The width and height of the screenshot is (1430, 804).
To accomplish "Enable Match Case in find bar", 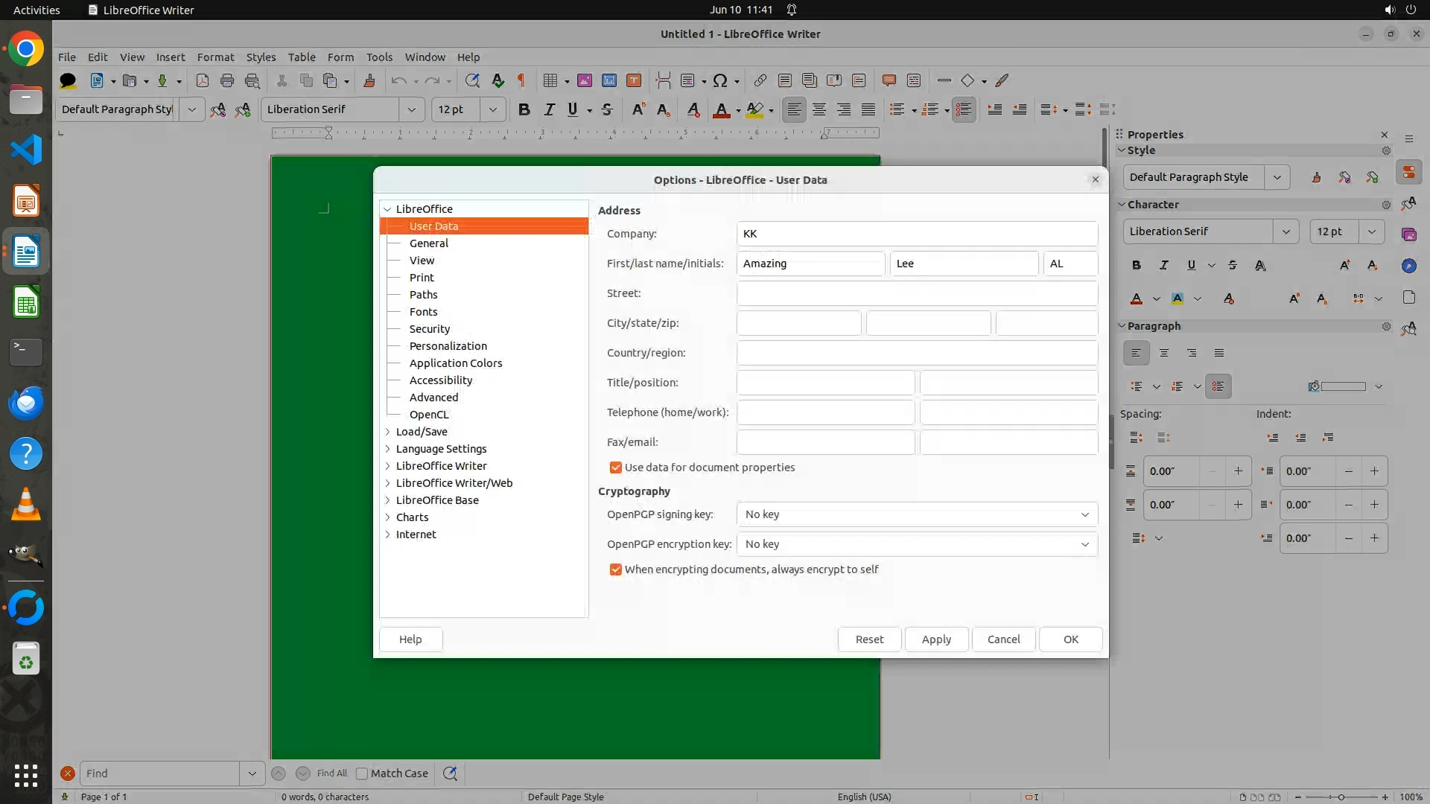I will [362, 773].
